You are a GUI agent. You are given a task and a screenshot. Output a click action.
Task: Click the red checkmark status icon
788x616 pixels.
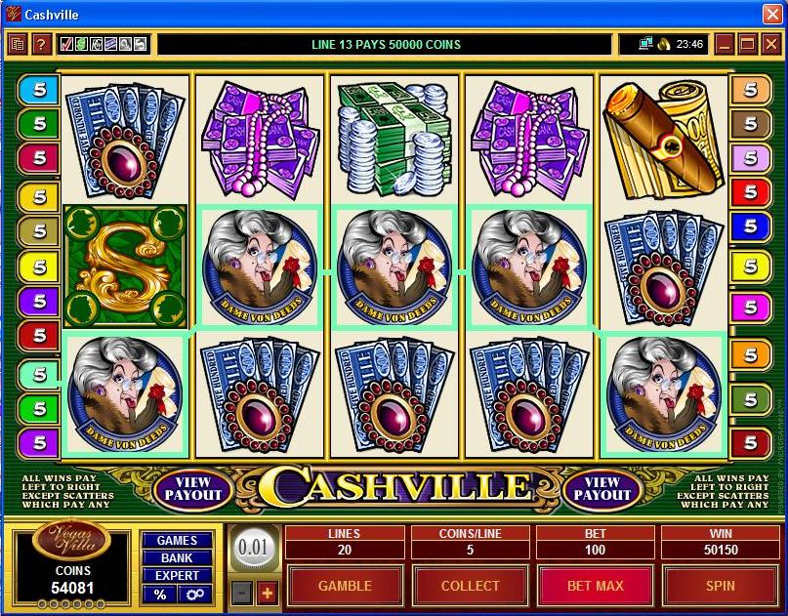tap(66, 45)
